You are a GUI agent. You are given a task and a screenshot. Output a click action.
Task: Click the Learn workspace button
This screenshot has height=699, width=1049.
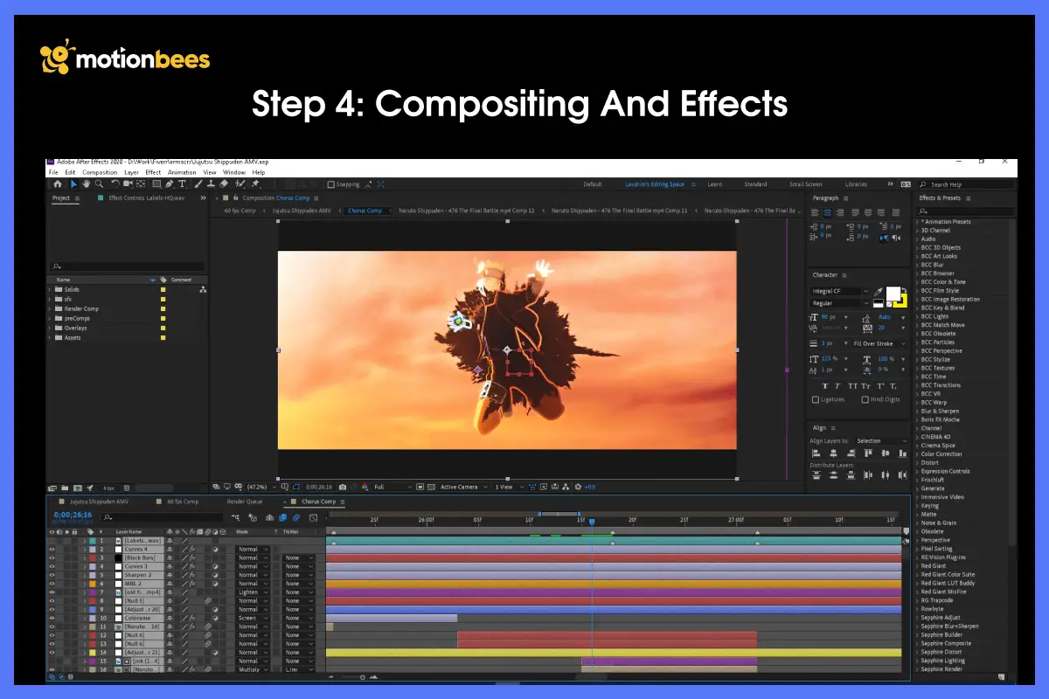[x=716, y=184]
